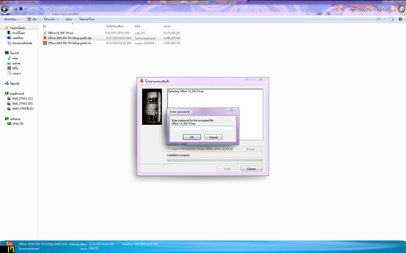Select เครือข่าย (Network) in the navigation pane
This screenshot has height=253, width=406.
15,119
